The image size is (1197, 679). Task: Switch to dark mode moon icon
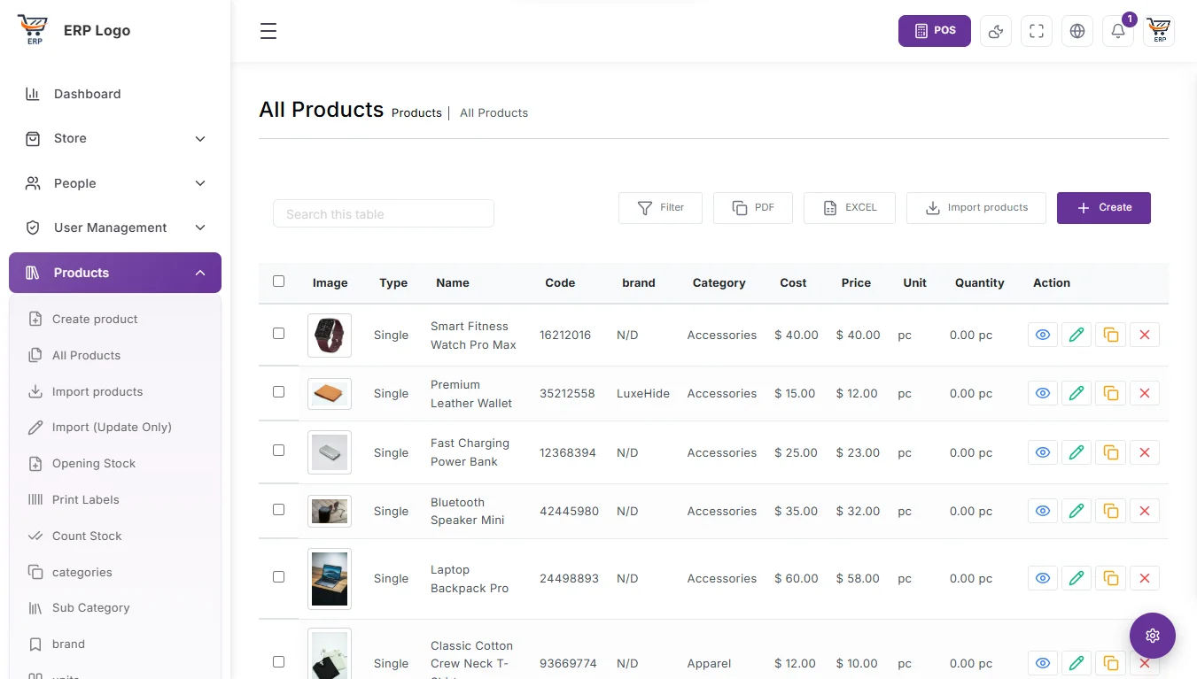996,31
